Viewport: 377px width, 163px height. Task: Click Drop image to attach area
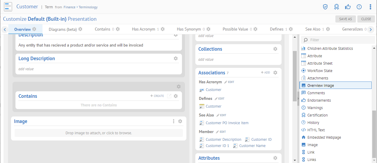click(x=99, y=133)
